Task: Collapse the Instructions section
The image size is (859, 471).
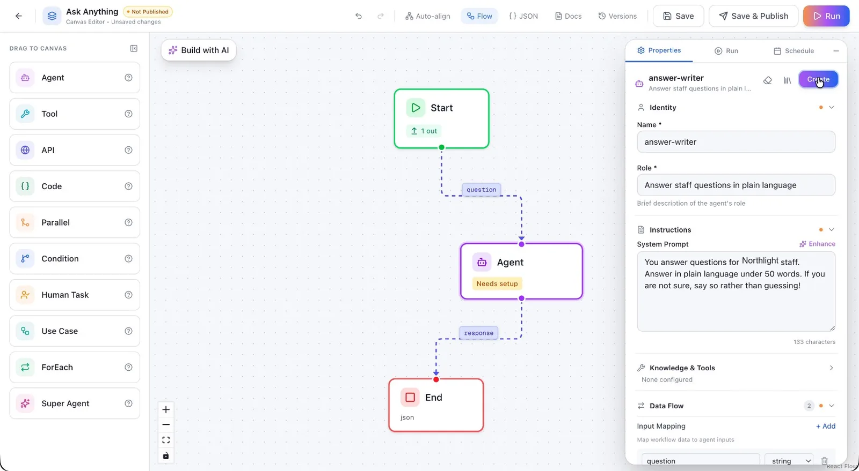Action: pyautogui.click(x=831, y=229)
